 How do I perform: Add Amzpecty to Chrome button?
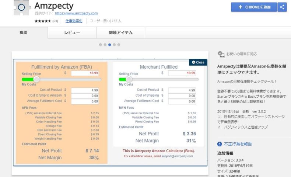[x=254, y=7]
